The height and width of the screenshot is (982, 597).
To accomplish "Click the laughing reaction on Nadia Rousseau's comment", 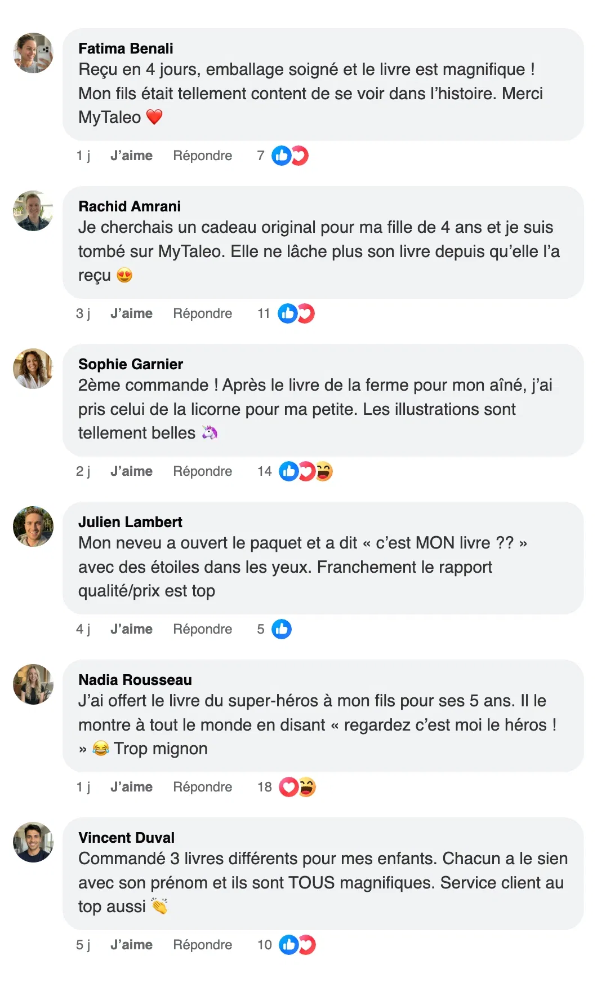I will (x=307, y=787).
